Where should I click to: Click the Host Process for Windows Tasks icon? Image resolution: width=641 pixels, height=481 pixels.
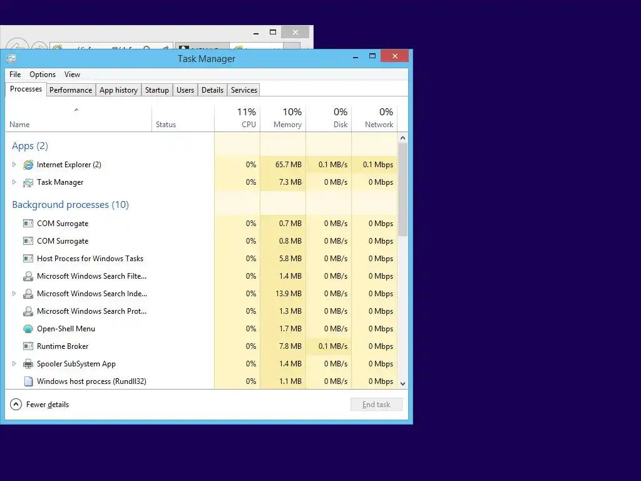click(28, 259)
